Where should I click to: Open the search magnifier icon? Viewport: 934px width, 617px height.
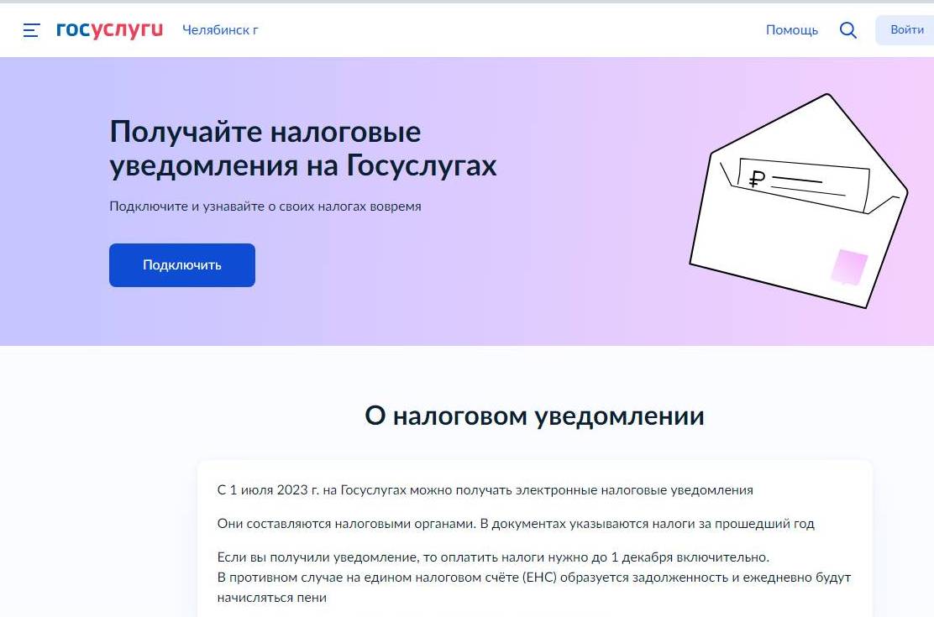tap(847, 29)
